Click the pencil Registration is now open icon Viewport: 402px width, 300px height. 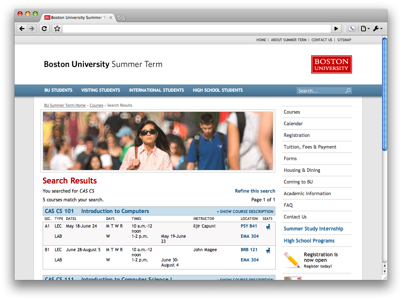click(292, 260)
